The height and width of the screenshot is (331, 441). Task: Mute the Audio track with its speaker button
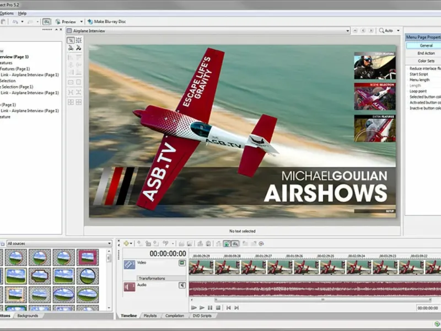coord(182,285)
